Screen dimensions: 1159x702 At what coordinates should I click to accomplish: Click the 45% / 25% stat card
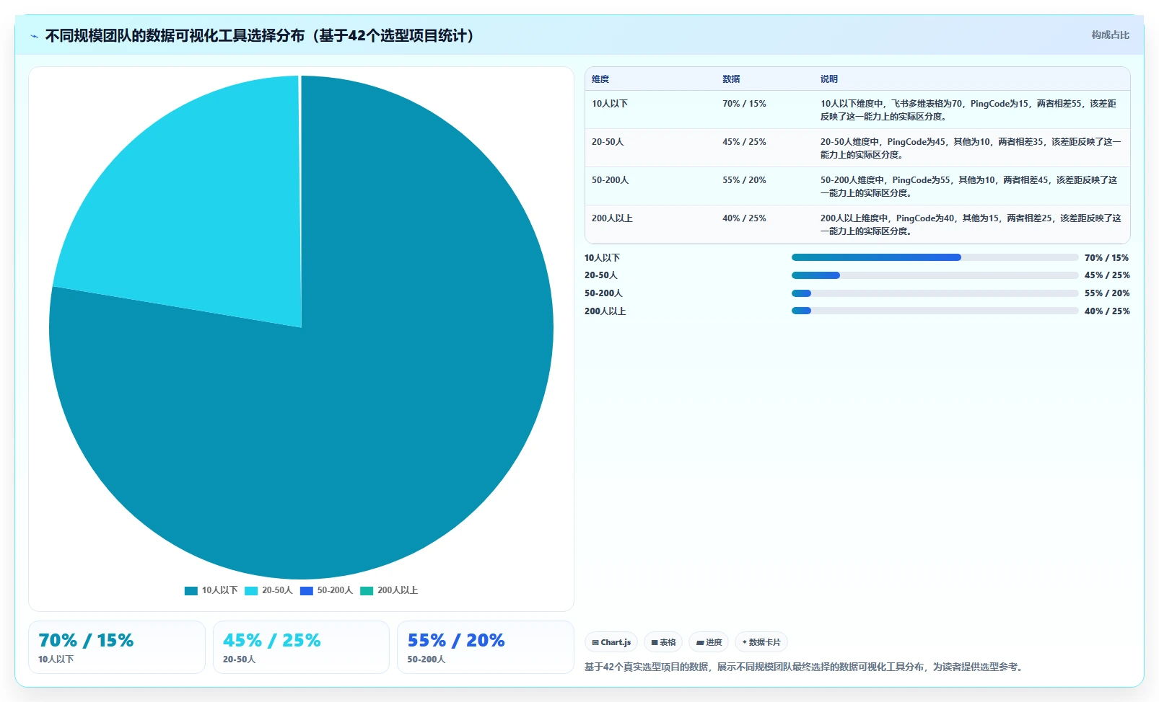301,647
